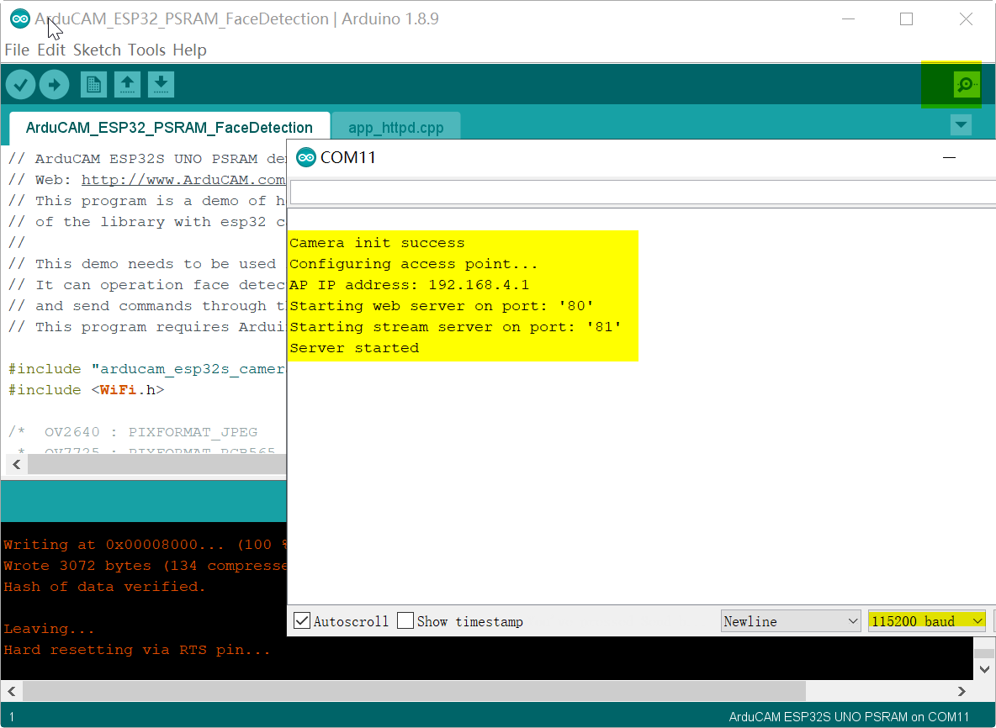Toggle the Autoscroll checkbox

(x=302, y=620)
